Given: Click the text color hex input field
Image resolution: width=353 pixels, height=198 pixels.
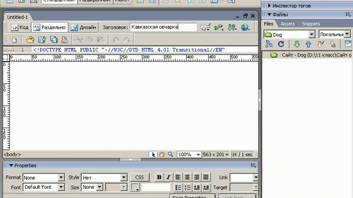Looking at the screenshot, I should click(x=156, y=187).
